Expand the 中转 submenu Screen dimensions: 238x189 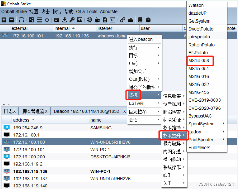click(144, 64)
